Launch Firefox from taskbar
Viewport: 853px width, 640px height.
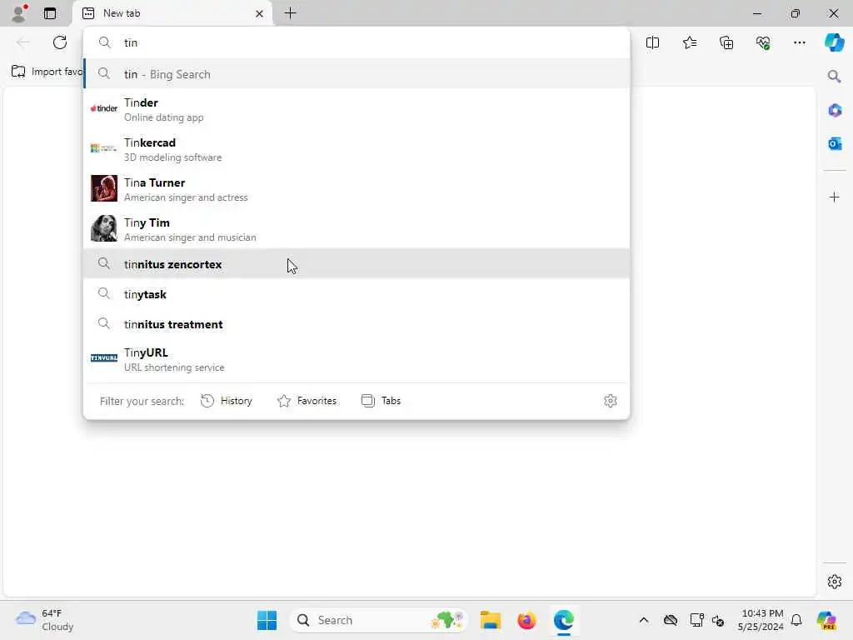[x=526, y=620]
